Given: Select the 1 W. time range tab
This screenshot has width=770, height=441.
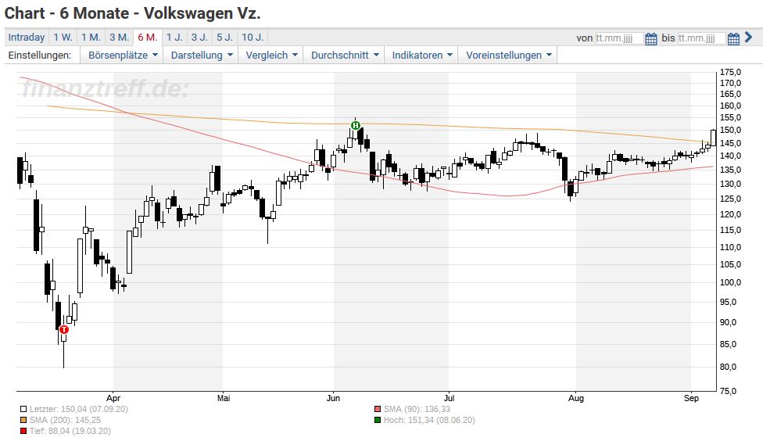Looking at the screenshot, I should pyautogui.click(x=63, y=38).
